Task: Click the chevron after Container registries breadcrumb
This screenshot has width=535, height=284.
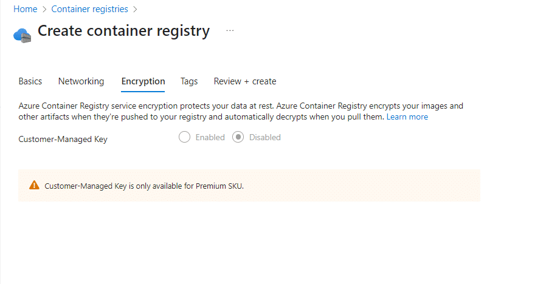Action: [135, 9]
